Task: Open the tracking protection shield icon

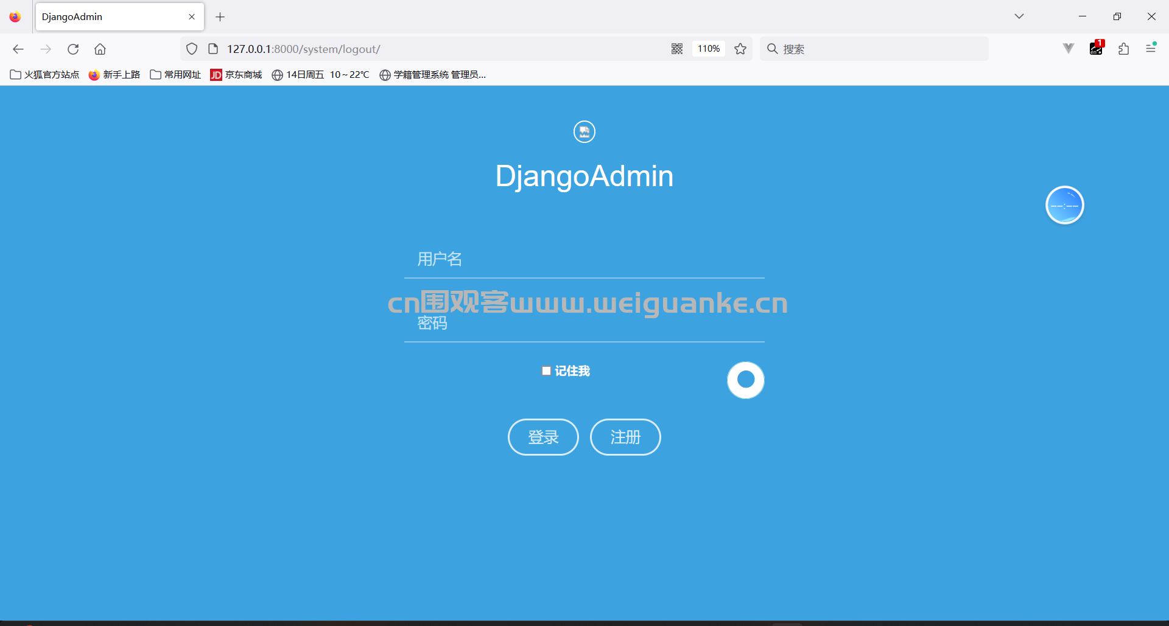Action: tap(192, 49)
